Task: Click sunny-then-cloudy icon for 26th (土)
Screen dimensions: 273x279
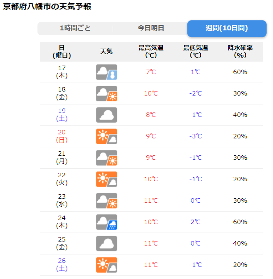Action: [x=107, y=265]
